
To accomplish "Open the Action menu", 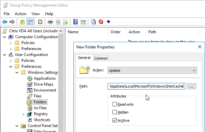I will tap(20, 14).
